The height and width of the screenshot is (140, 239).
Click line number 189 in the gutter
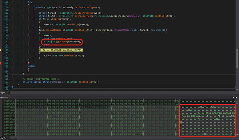[x=6, y=87]
